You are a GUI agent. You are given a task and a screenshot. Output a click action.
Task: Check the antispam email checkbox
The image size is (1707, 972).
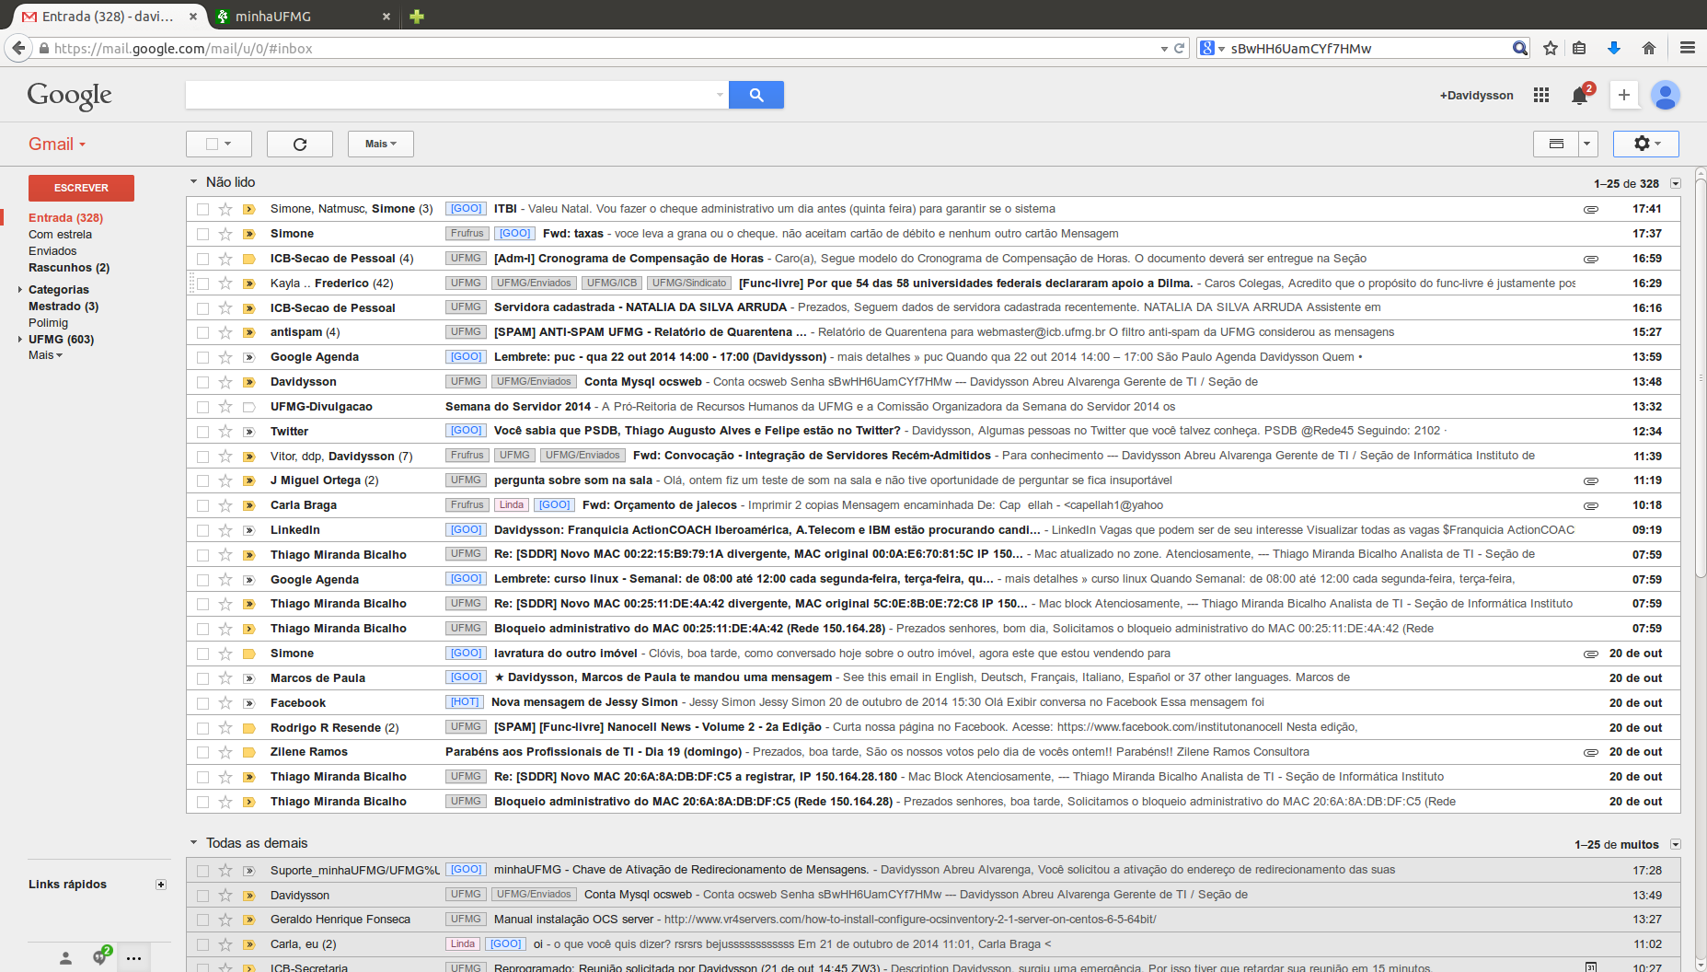pos(202,332)
